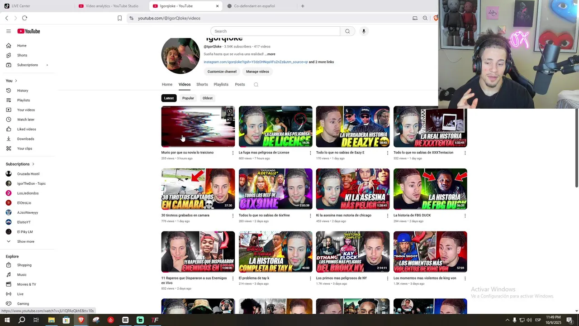The image size is (579, 326).
Task: Open options menu for XXXTentacion video
Action: click(x=465, y=153)
